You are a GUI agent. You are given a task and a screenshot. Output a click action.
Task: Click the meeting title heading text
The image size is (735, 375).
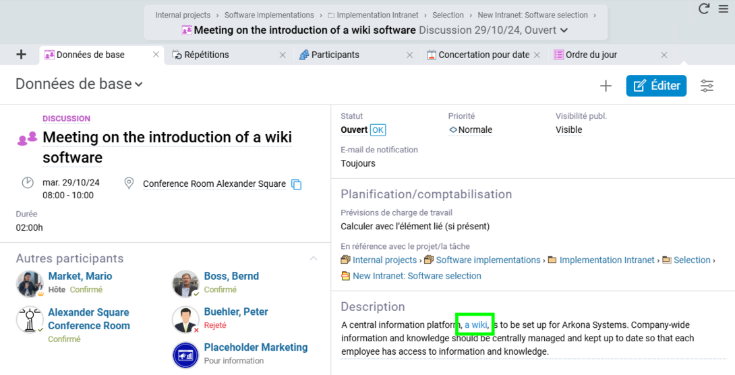pyautogui.click(x=167, y=147)
